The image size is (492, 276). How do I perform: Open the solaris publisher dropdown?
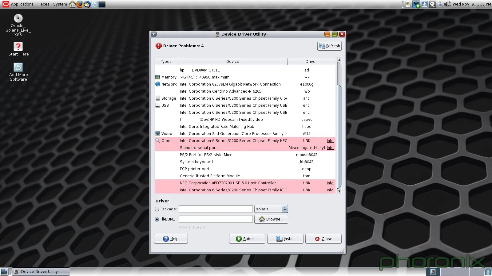pos(271,209)
